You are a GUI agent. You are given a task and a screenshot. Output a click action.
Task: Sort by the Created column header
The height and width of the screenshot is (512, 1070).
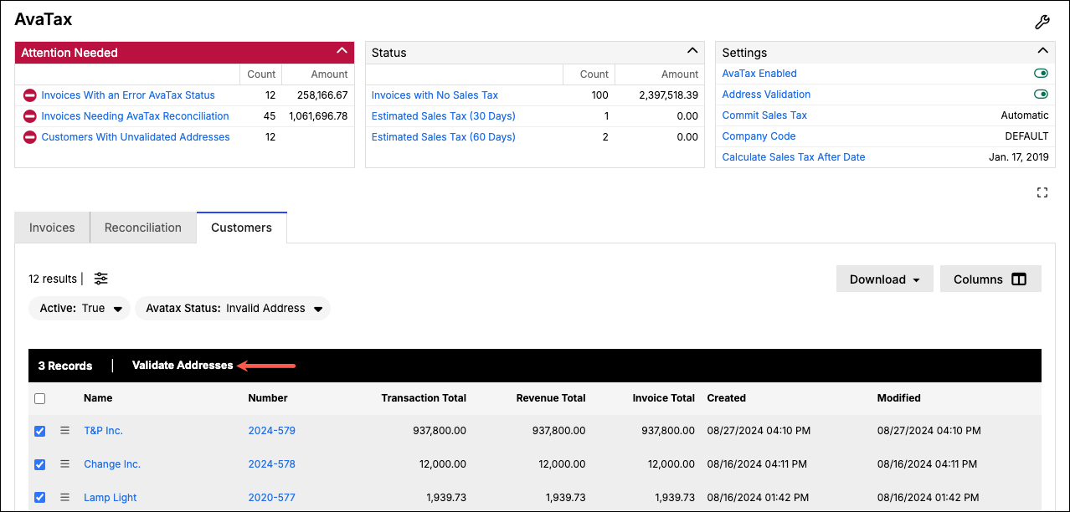(727, 398)
